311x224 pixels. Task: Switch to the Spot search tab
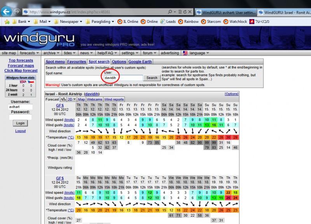[99, 62]
